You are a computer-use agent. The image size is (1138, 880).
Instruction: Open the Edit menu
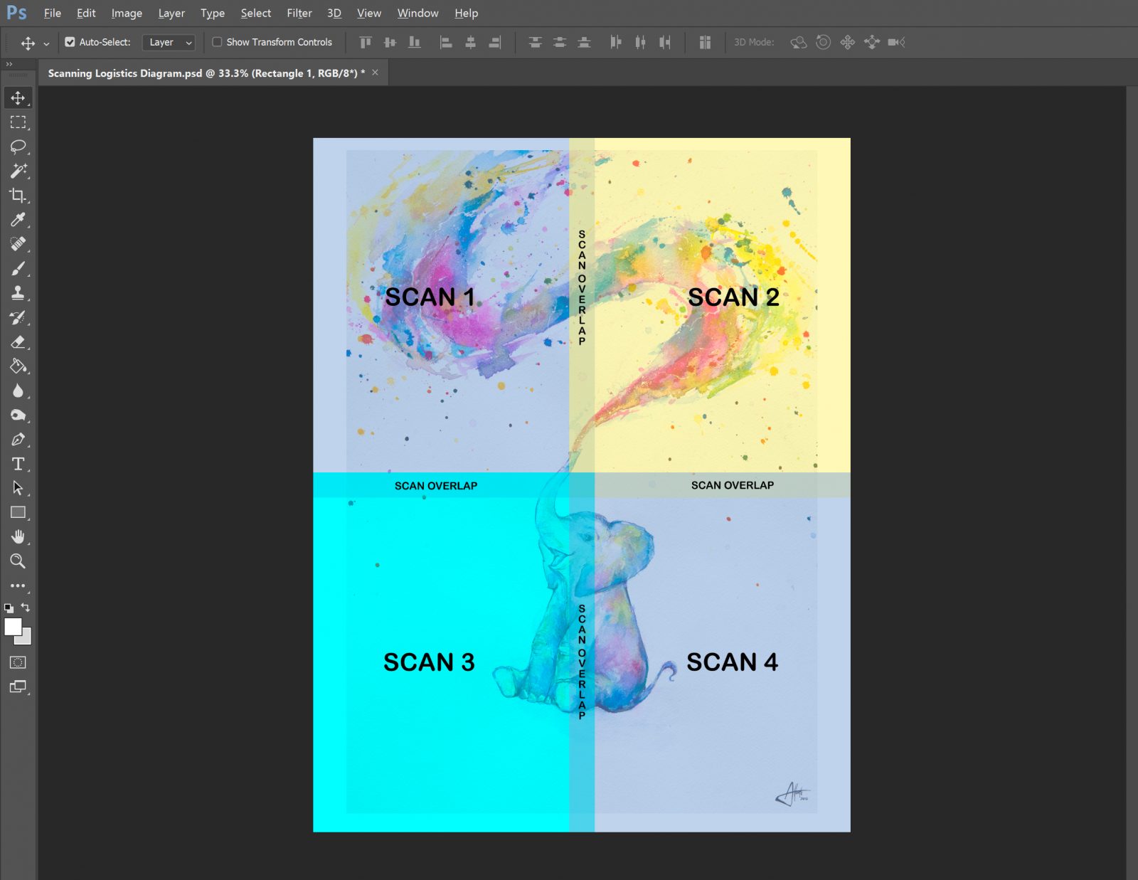coord(86,13)
